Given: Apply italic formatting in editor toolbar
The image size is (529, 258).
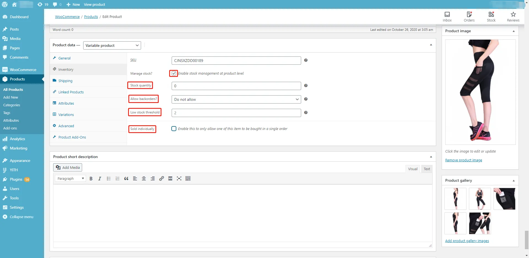Looking at the screenshot, I should click(x=100, y=179).
